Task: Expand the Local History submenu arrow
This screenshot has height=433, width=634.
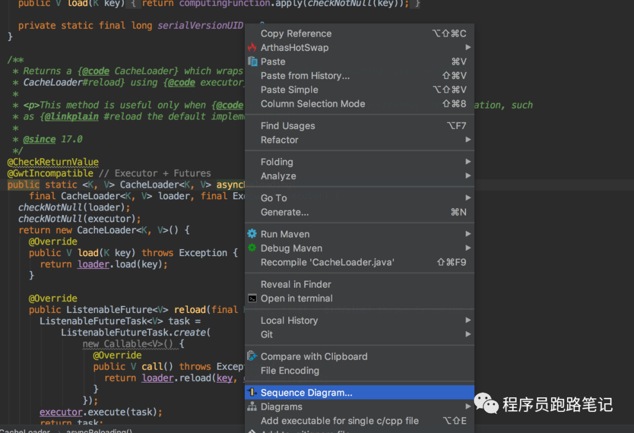Action: pos(468,321)
